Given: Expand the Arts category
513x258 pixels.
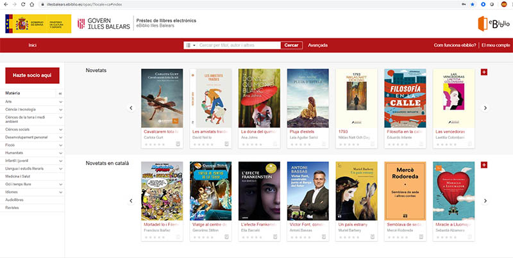Looking at the screenshot, I should click(60, 102).
